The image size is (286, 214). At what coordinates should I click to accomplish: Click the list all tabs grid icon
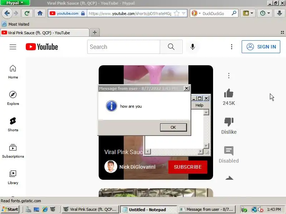[282, 32]
